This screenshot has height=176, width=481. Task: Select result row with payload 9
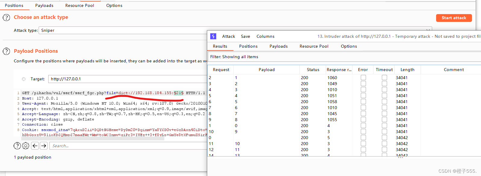(x=344, y=132)
